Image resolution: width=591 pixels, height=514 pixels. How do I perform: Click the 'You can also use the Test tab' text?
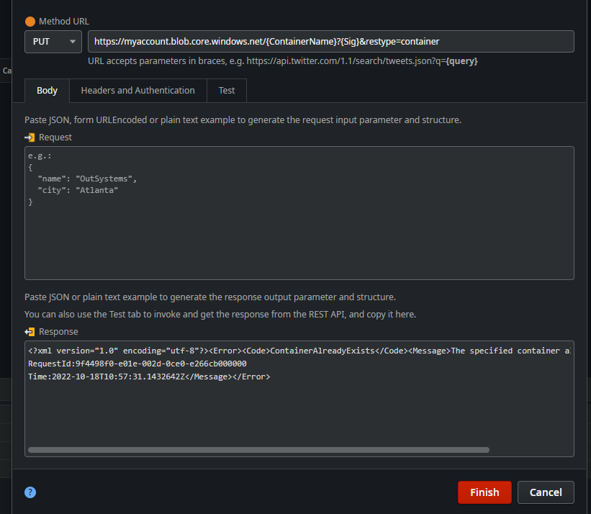click(220, 315)
